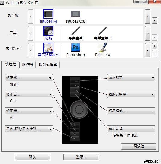This screenshot has width=161, height=164.
Task: Click the Wacom window title bar icon
Action: pos(2,3)
